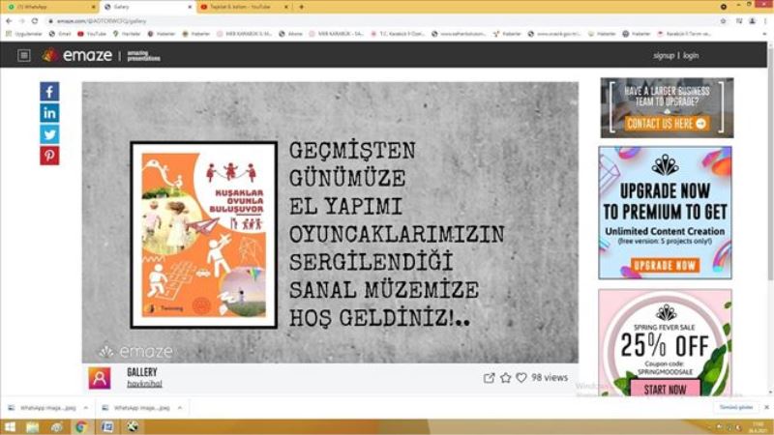Click Contact Us Here banner button
Image resolution: width=774 pixels, height=435 pixels.
[667, 124]
